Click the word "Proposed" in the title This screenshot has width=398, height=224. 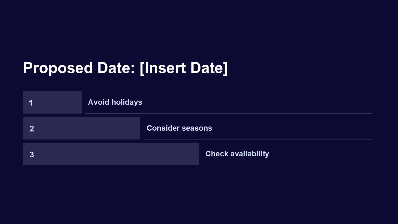(58, 68)
